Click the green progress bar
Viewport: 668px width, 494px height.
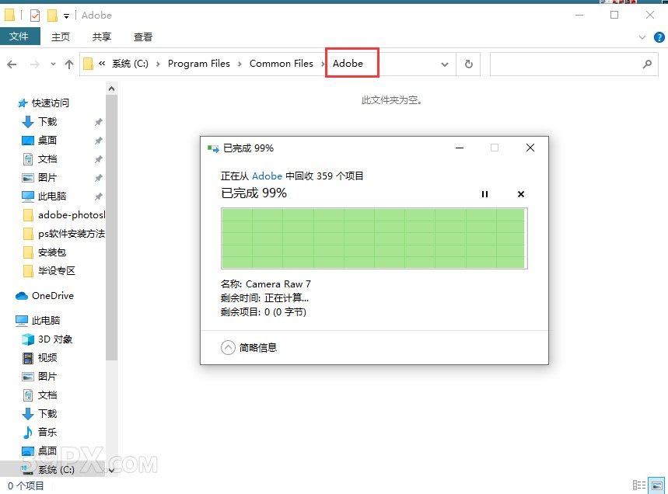[x=373, y=237]
